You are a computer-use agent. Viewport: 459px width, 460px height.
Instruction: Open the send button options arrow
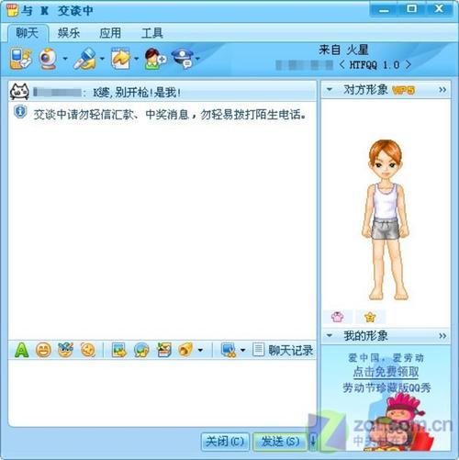tap(313, 442)
